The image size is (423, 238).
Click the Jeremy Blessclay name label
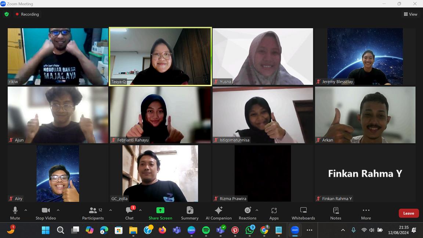337,82
